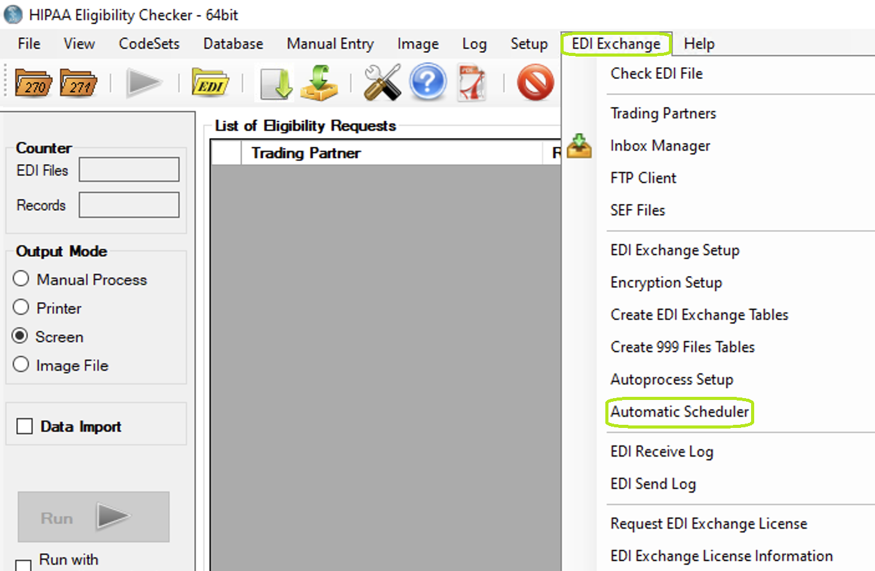
Task: Choose Check EDI File
Action: point(656,73)
